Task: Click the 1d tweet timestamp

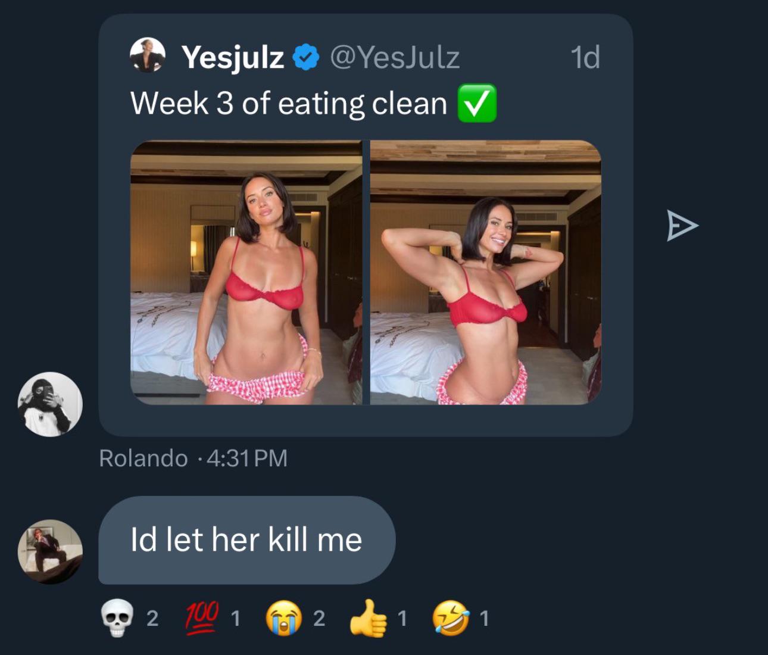Action: pos(585,57)
